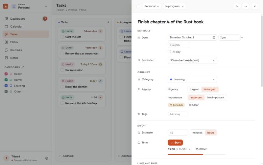Expand the workspace switcher chevron in sidebar
The width and height of the screenshot is (263, 165).
click(46, 7)
